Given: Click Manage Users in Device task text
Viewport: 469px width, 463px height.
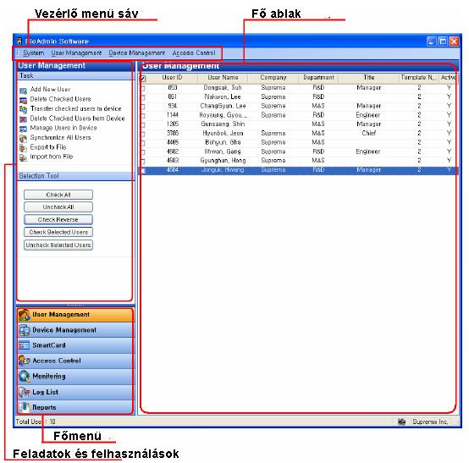Looking at the screenshot, I should click(x=63, y=128).
